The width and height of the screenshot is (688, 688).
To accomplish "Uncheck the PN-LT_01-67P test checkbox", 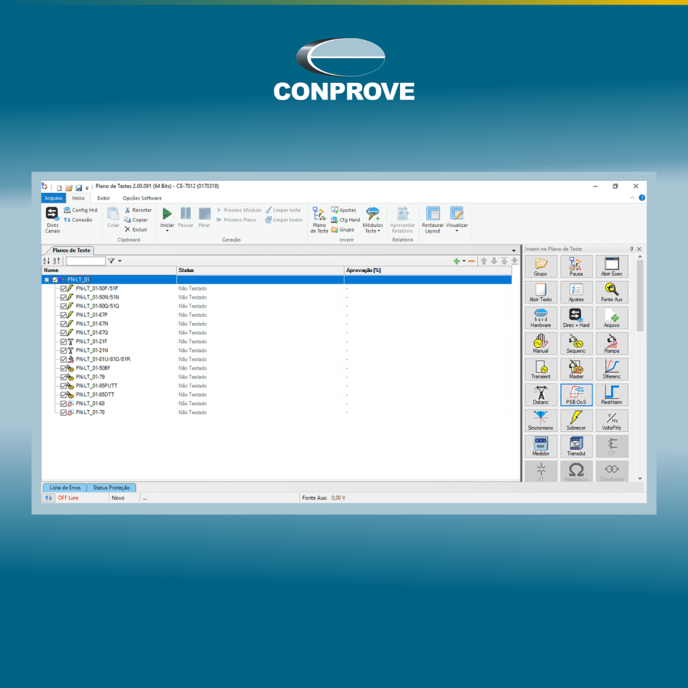I will (x=64, y=315).
